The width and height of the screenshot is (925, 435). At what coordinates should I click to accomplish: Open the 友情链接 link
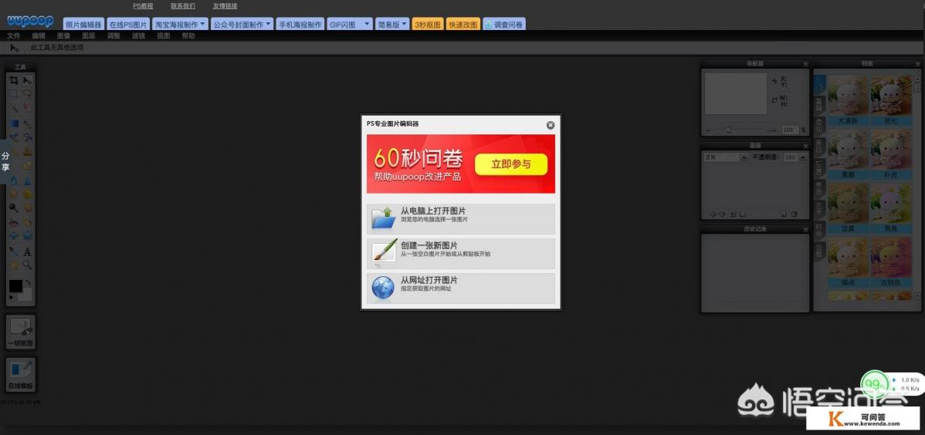(x=225, y=6)
